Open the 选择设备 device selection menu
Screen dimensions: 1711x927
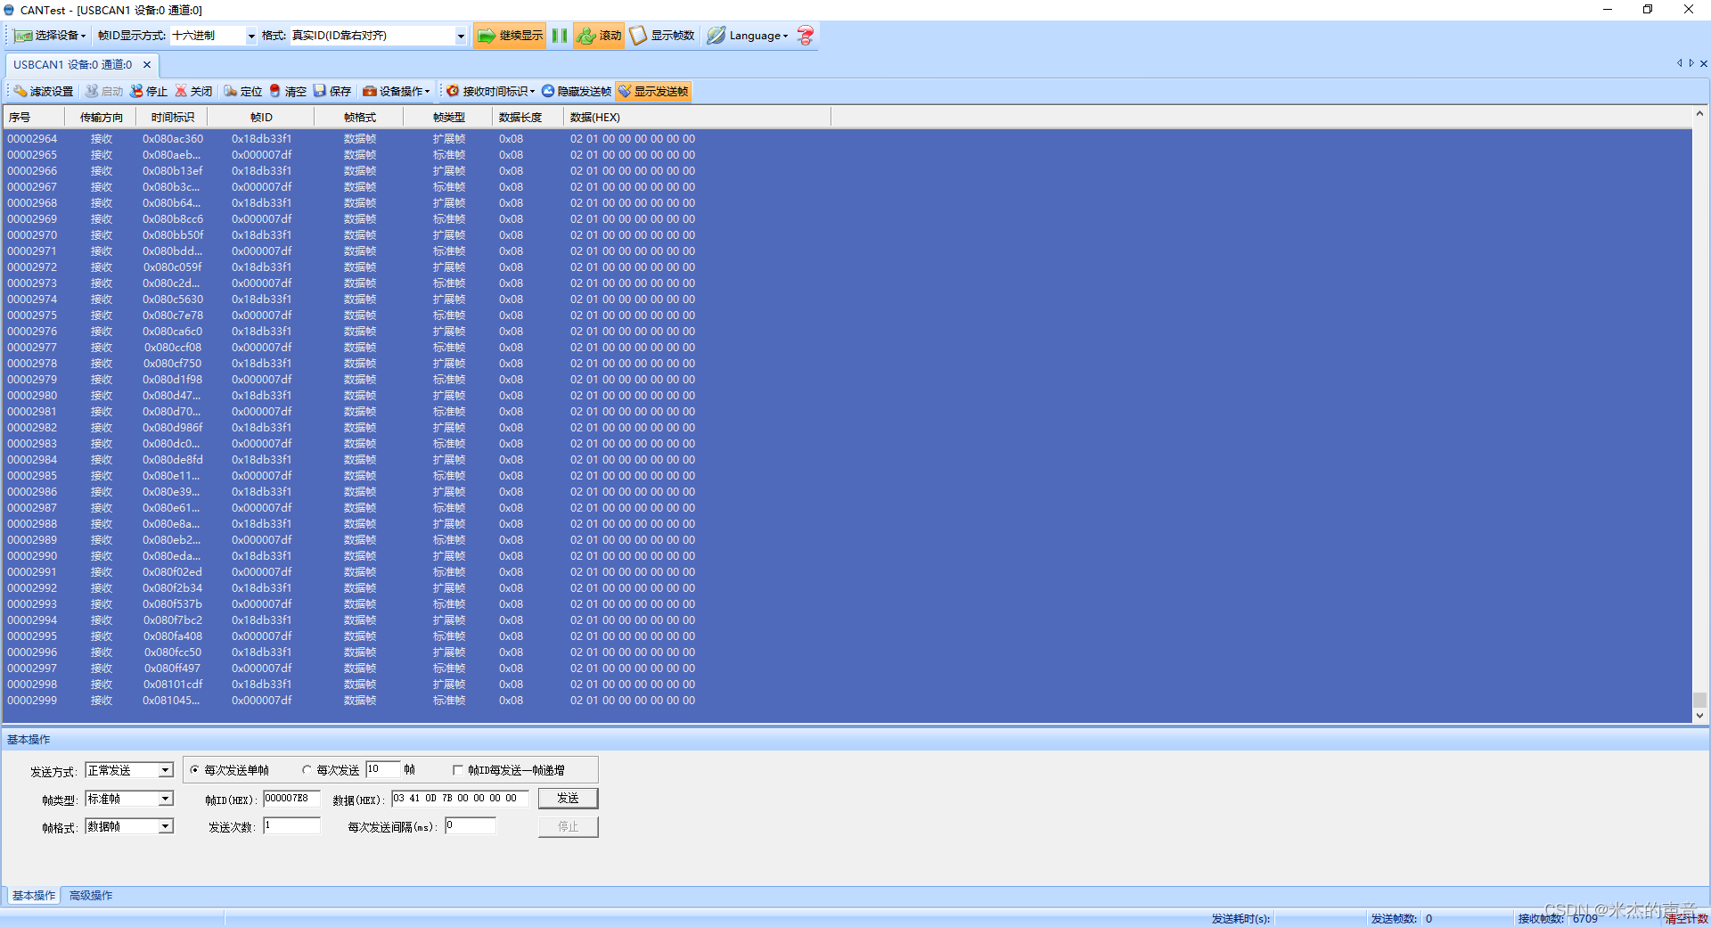coord(50,36)
